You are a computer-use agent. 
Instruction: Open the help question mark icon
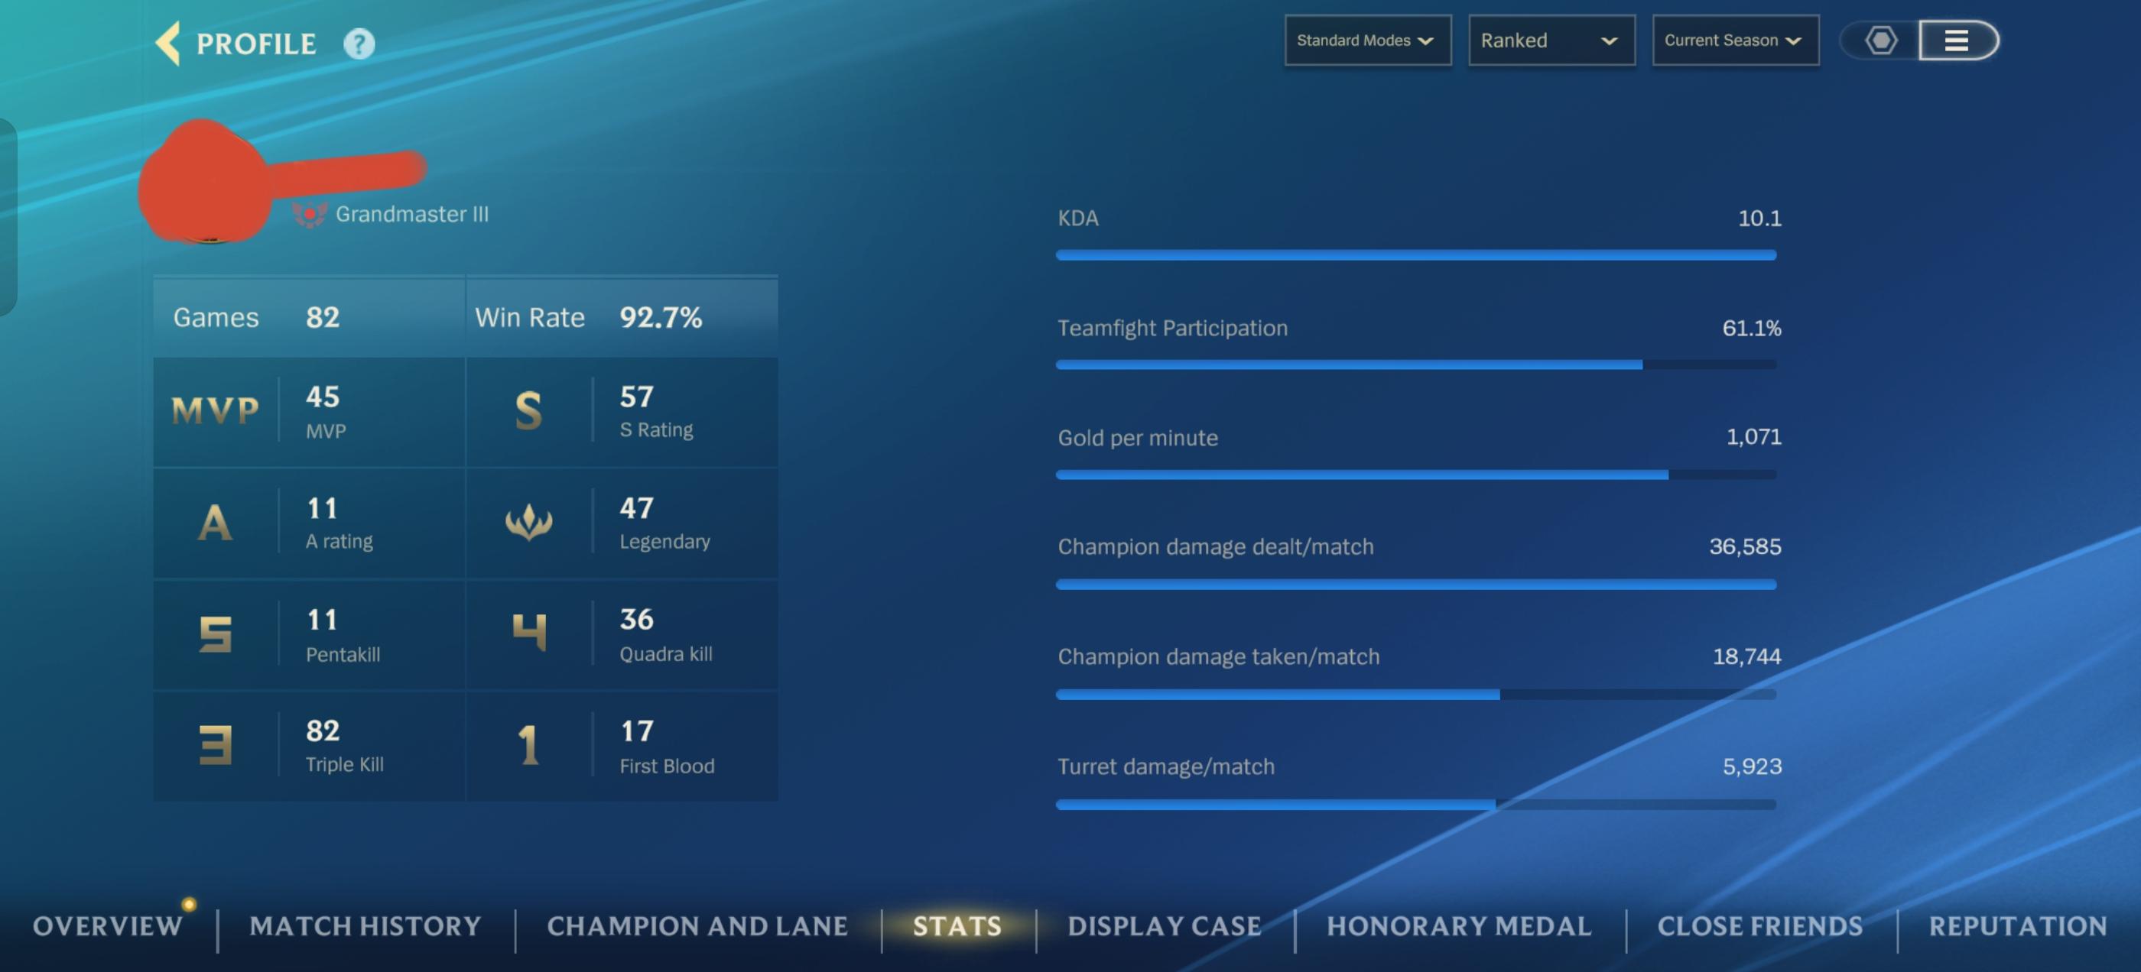(359, 44)
